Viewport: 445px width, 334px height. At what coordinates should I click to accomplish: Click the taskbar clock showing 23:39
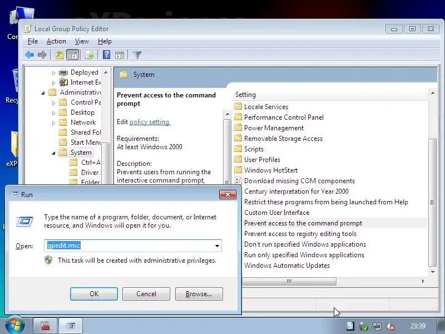418,326
